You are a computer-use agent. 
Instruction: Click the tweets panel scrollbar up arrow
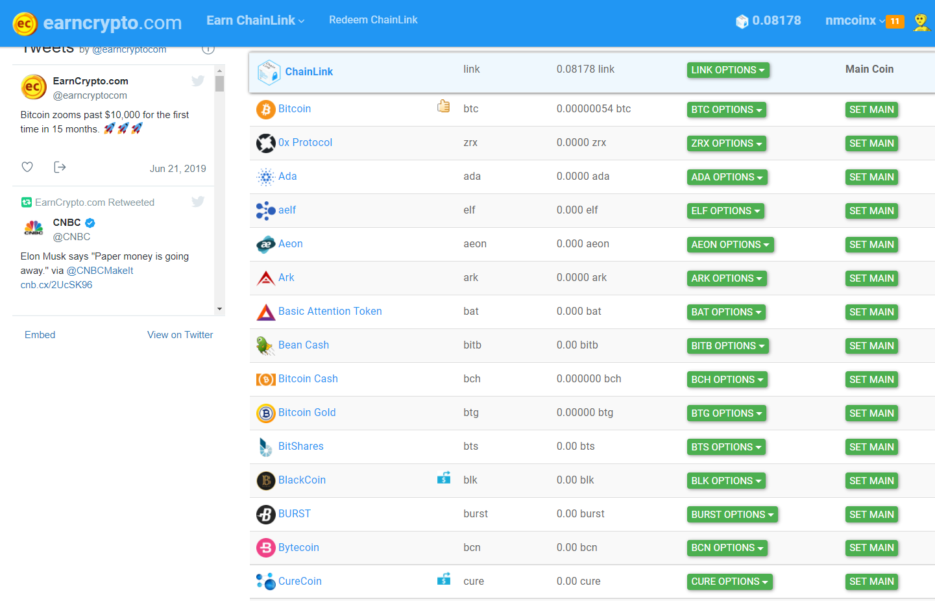(219, 70)
